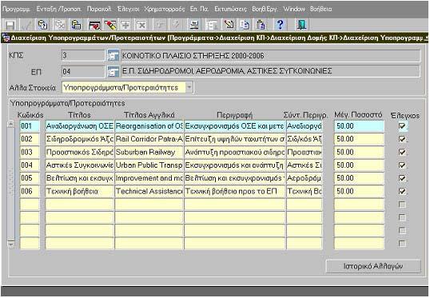Click the English title Urban Public Transp

pyautogui.click(x=149, y=165)
